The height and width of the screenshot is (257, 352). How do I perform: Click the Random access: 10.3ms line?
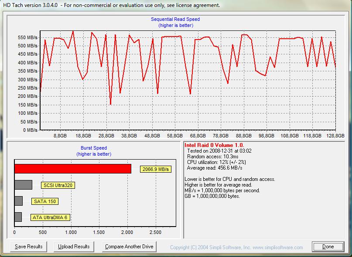click(212, 157)
